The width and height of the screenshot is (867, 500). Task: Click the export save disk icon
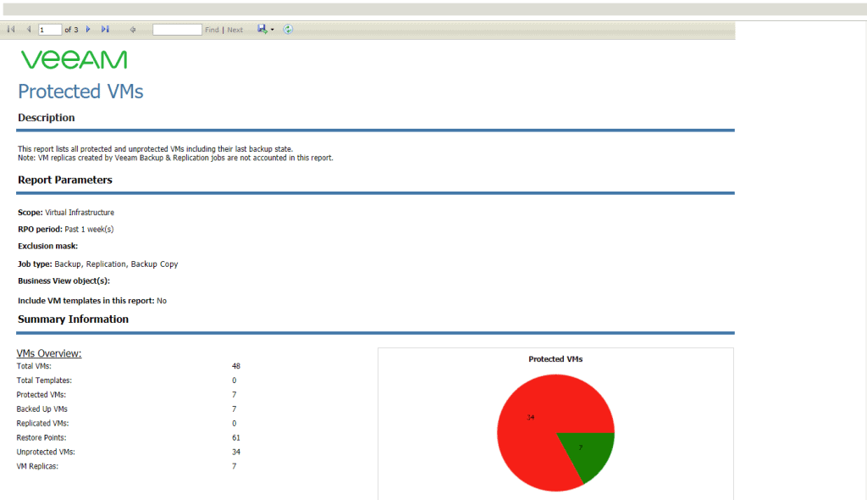click(262, 29)
